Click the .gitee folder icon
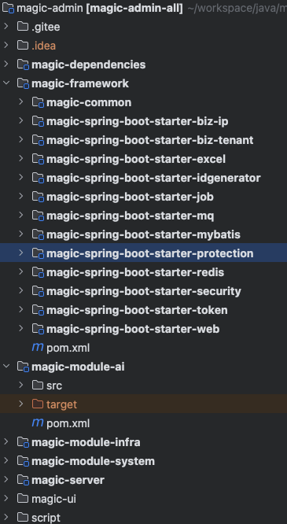This screenshot has height=524, width=287. click(23, 27)
